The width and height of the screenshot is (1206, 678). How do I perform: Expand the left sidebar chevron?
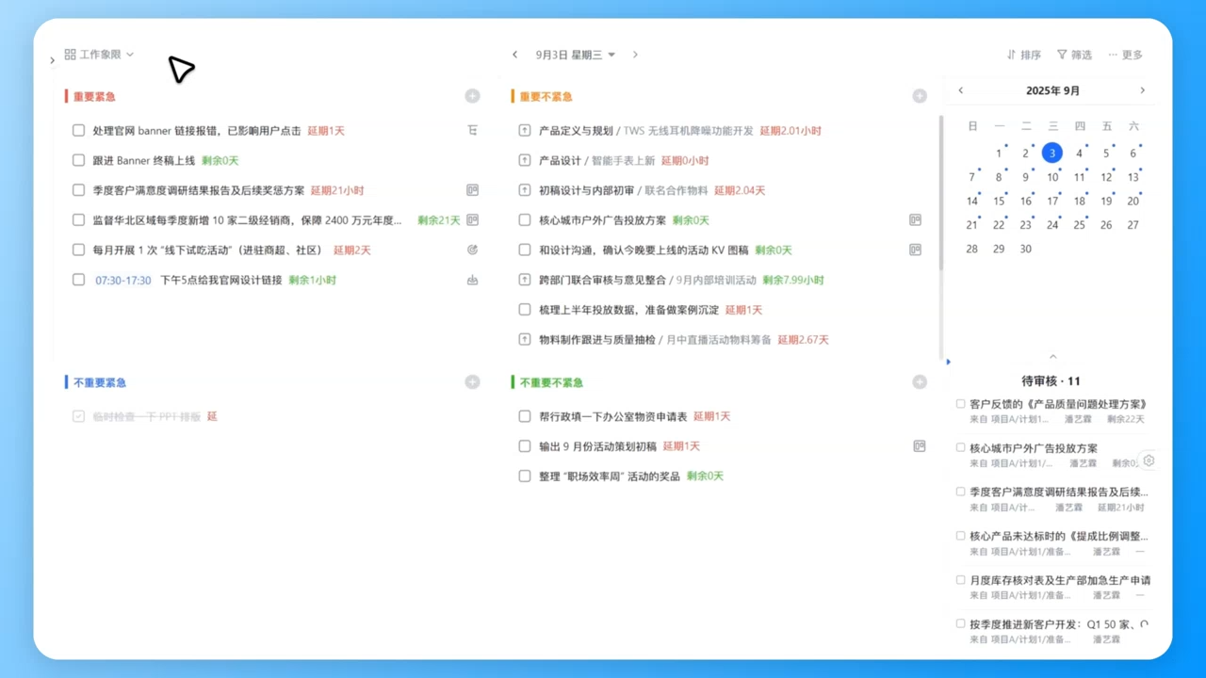pos(52,60)
